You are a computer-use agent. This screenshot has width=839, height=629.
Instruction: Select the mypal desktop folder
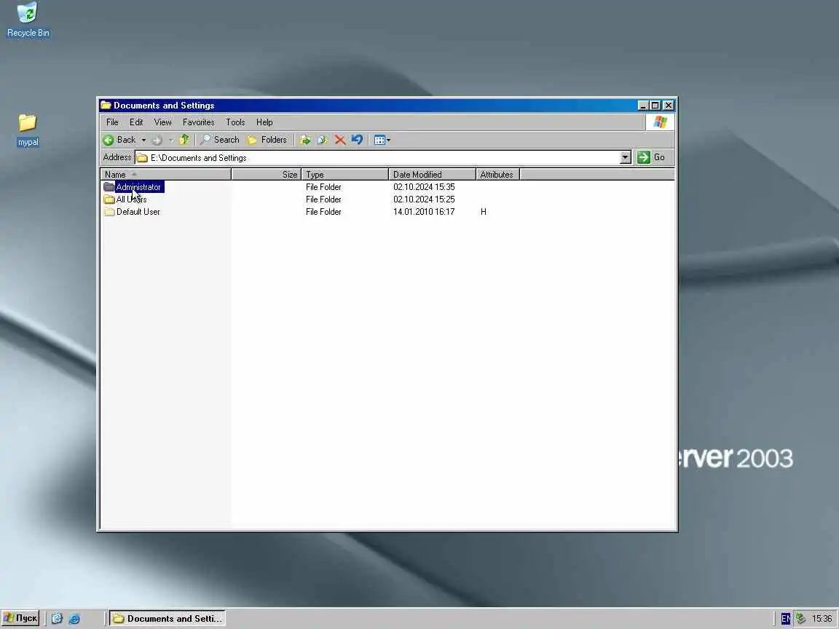[x=28, y=130]
